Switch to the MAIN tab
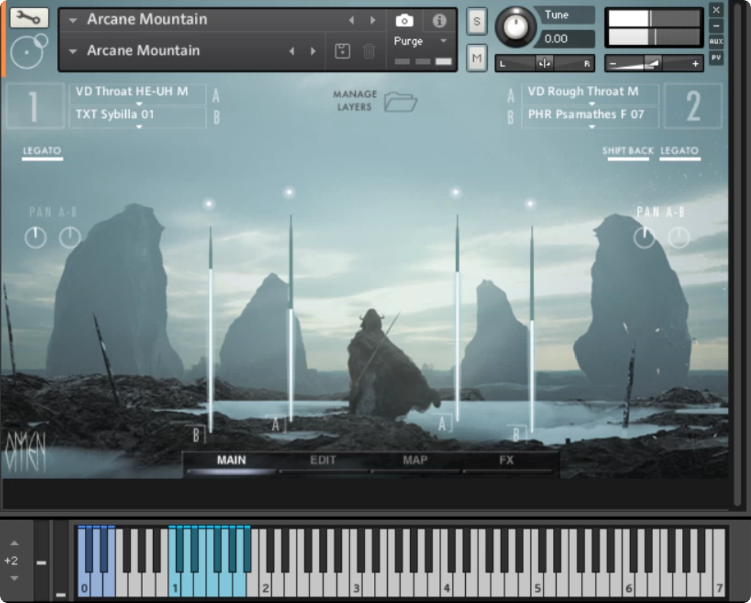Screen dimensions: 751x603 coord(232,461)
